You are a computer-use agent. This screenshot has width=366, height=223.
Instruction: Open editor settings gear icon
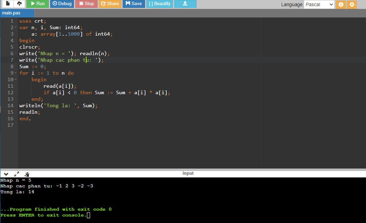(352, 4)
